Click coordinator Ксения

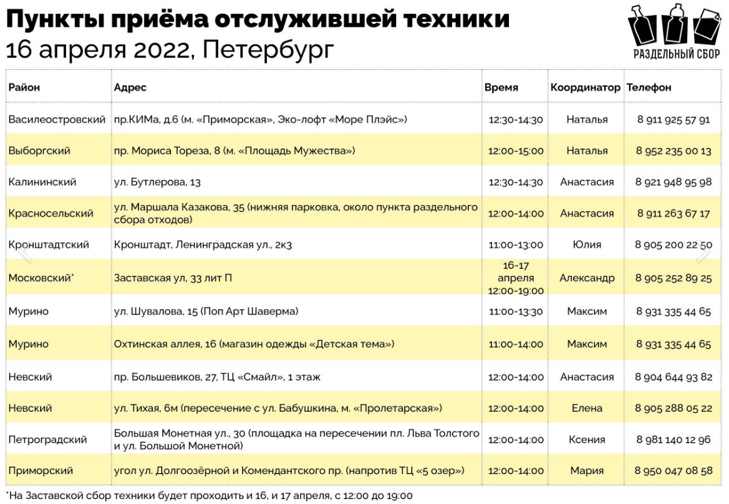tap(587, 439)
